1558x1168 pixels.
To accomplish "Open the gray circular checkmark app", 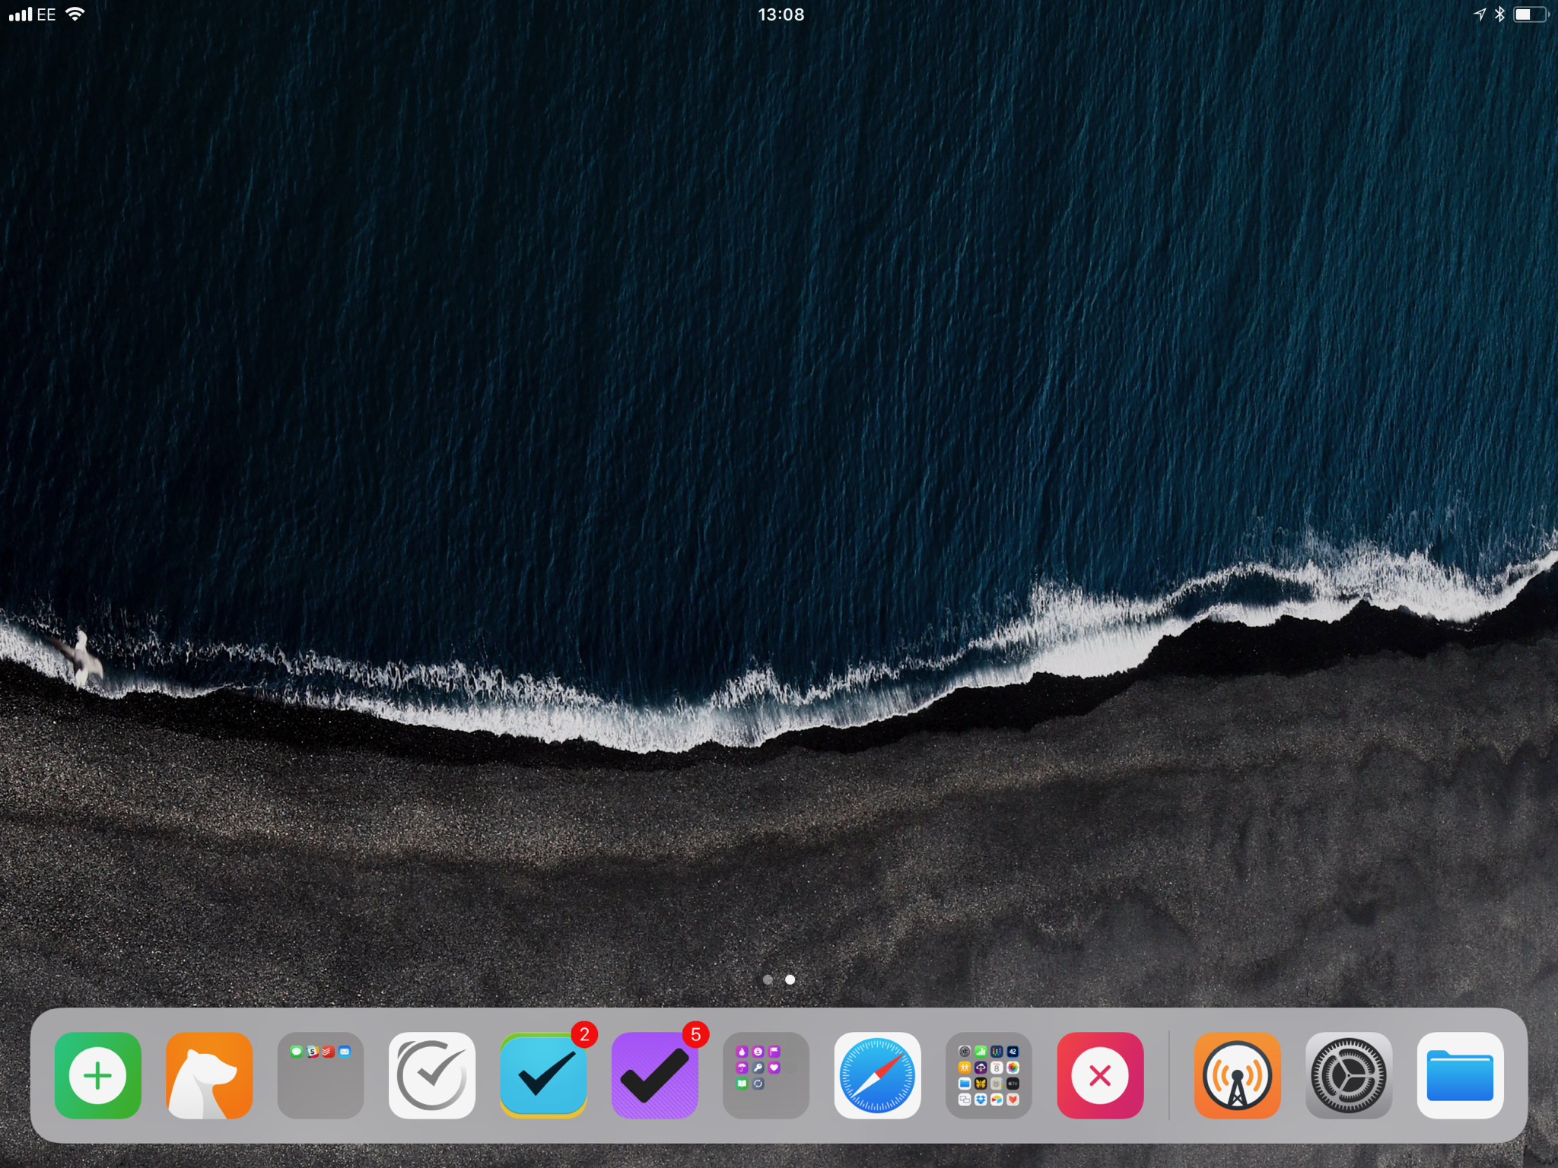I will 431,1075.
